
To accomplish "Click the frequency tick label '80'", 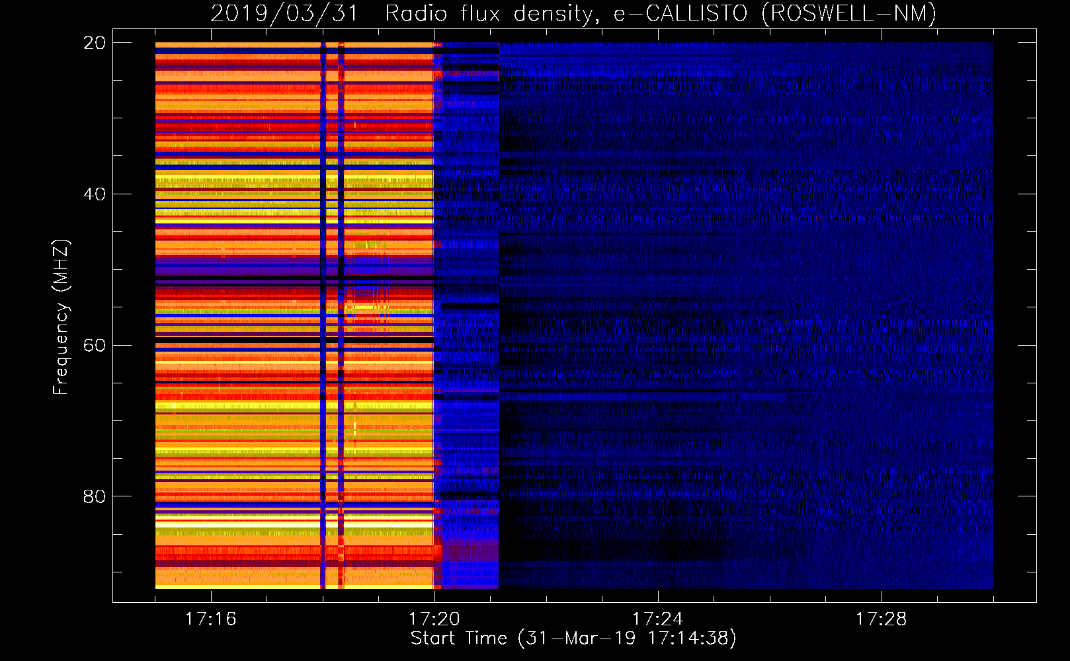I will (95, 496).
